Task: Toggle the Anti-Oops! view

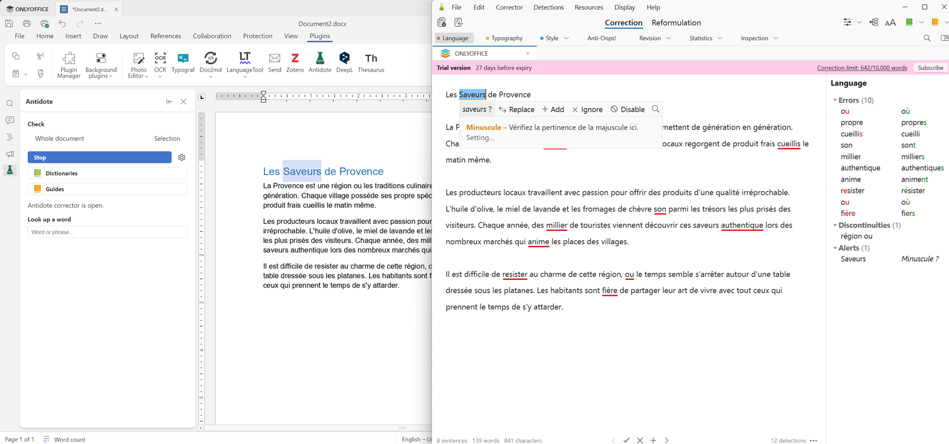Action: coord(602,38)
